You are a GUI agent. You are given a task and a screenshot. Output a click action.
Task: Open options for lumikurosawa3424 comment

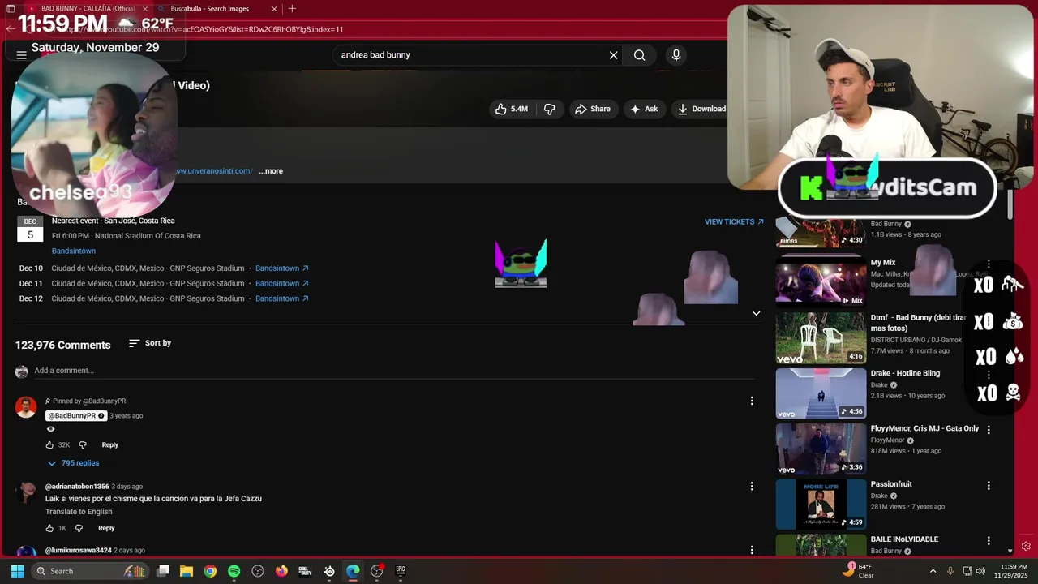[x=752, y=550]
